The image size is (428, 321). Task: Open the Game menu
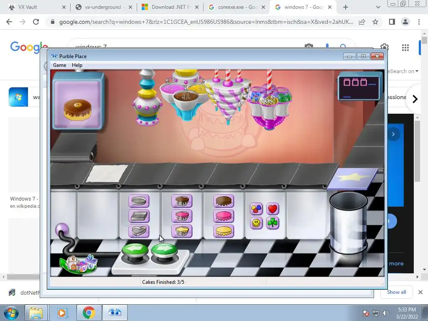pyautogui.click(x=59, y=65)
